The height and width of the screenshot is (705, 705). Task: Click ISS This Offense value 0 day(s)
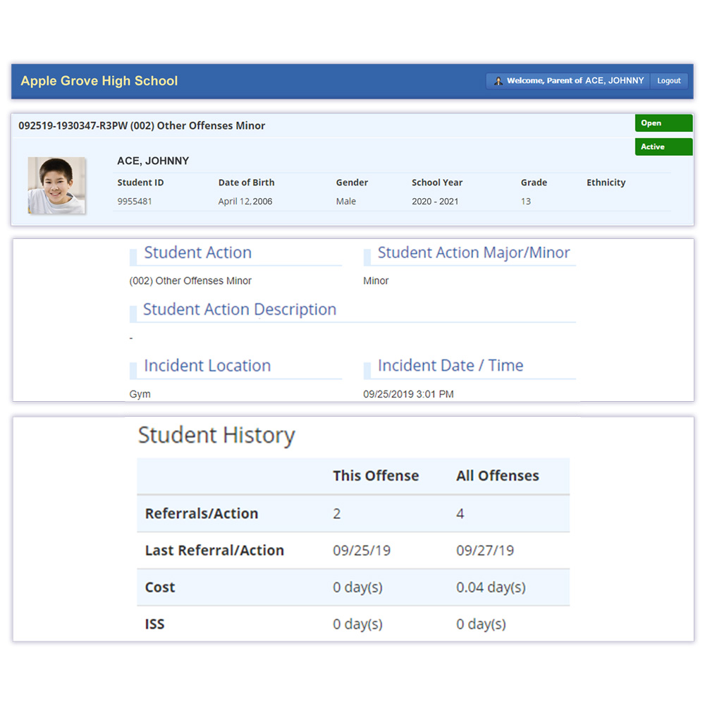(357, 624)
